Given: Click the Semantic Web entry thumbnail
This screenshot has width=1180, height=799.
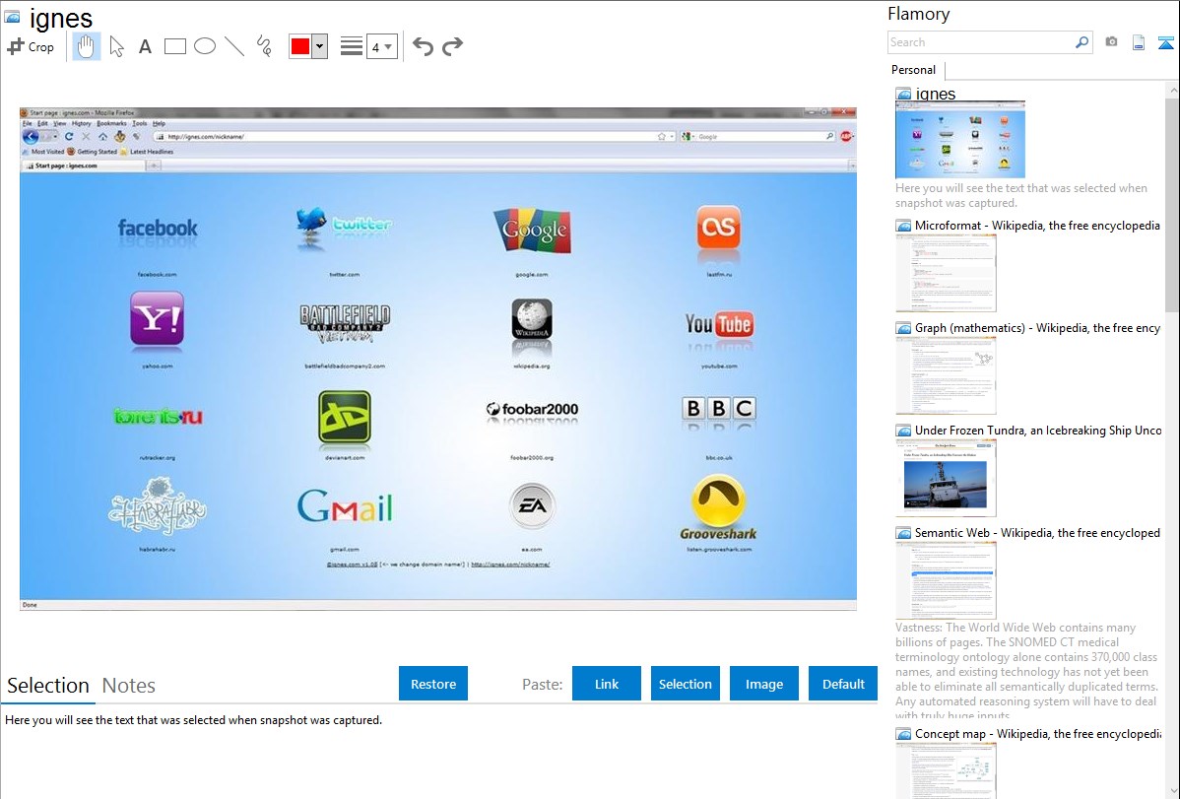Looking at the screenshot, I should tap(946, 580).
